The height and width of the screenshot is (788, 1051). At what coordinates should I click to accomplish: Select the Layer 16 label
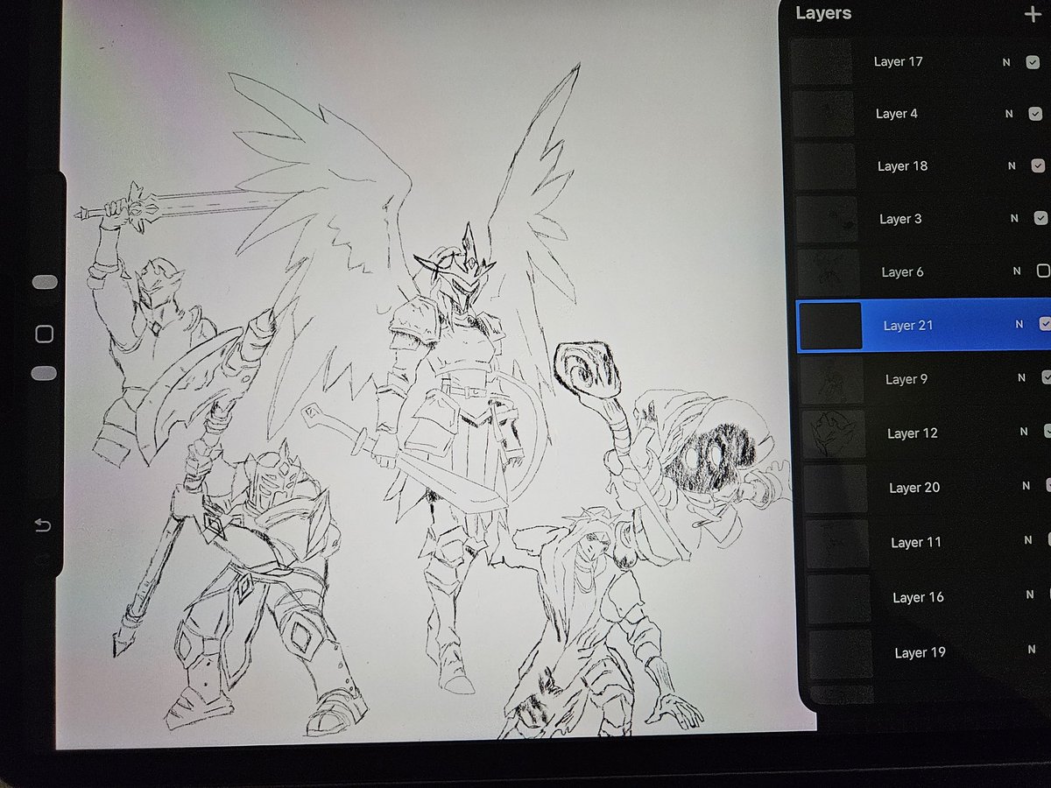tap(918, 597)
